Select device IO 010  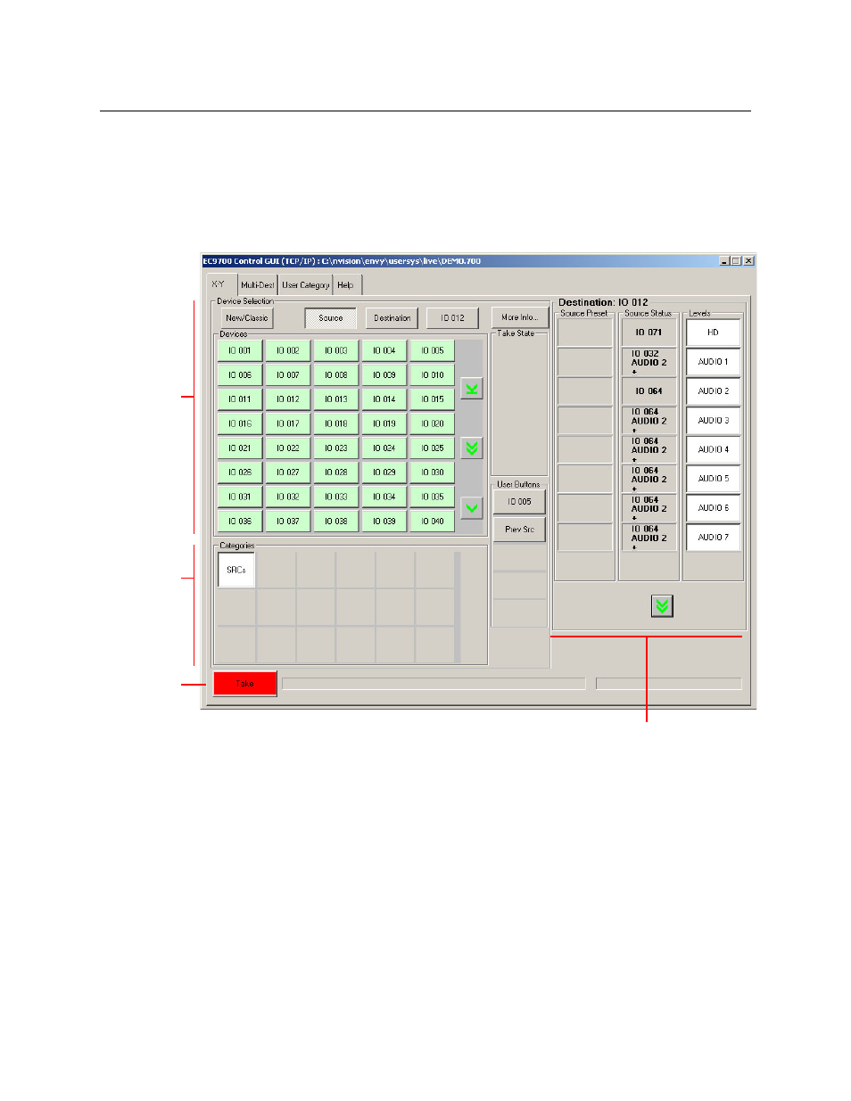(x=432, y=375)
